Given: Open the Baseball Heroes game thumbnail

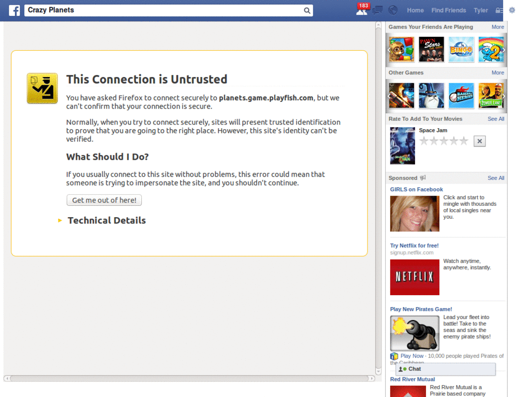Looking at the screenshot, I should click(x=461, y=96).
